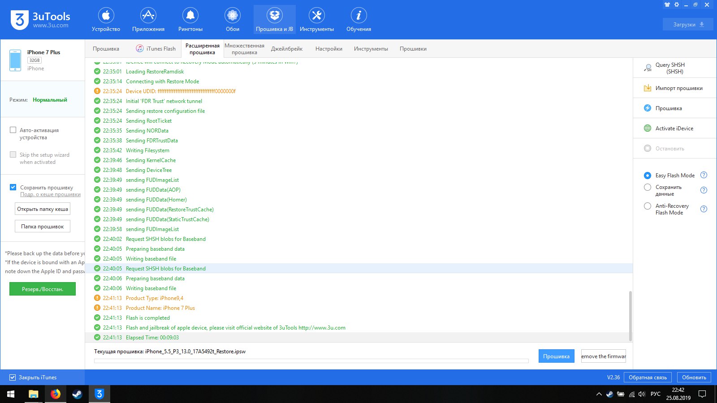Enable Авто-активация устройства checkbox
Screen dimensions: 717x403
pyautogui.click(x=13, y=130)
